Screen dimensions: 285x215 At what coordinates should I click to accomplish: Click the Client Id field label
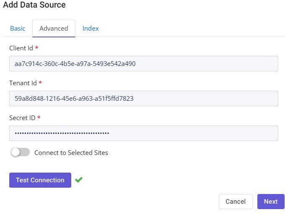tap(21, 48)
